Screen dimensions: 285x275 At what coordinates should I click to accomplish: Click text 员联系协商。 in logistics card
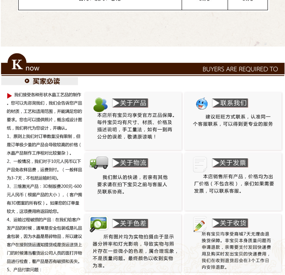[x=111, y=192]
